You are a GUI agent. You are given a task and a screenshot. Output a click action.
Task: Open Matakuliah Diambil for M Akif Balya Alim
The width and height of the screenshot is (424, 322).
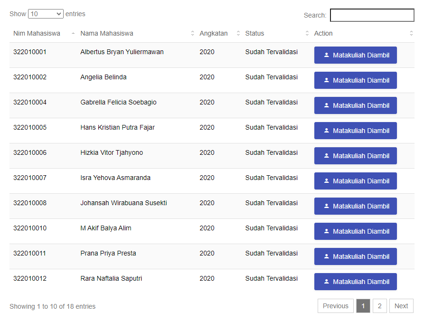[356, 231]
